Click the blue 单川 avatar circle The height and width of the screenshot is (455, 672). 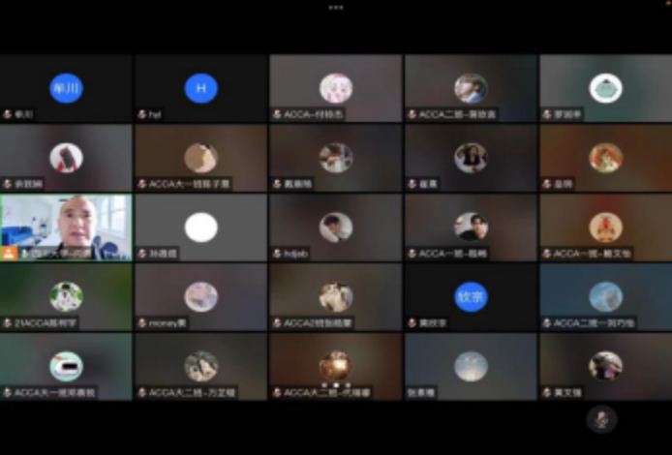(66, 88)
